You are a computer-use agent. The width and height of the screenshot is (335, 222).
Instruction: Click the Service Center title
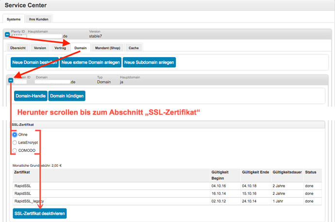pos(26,5)
